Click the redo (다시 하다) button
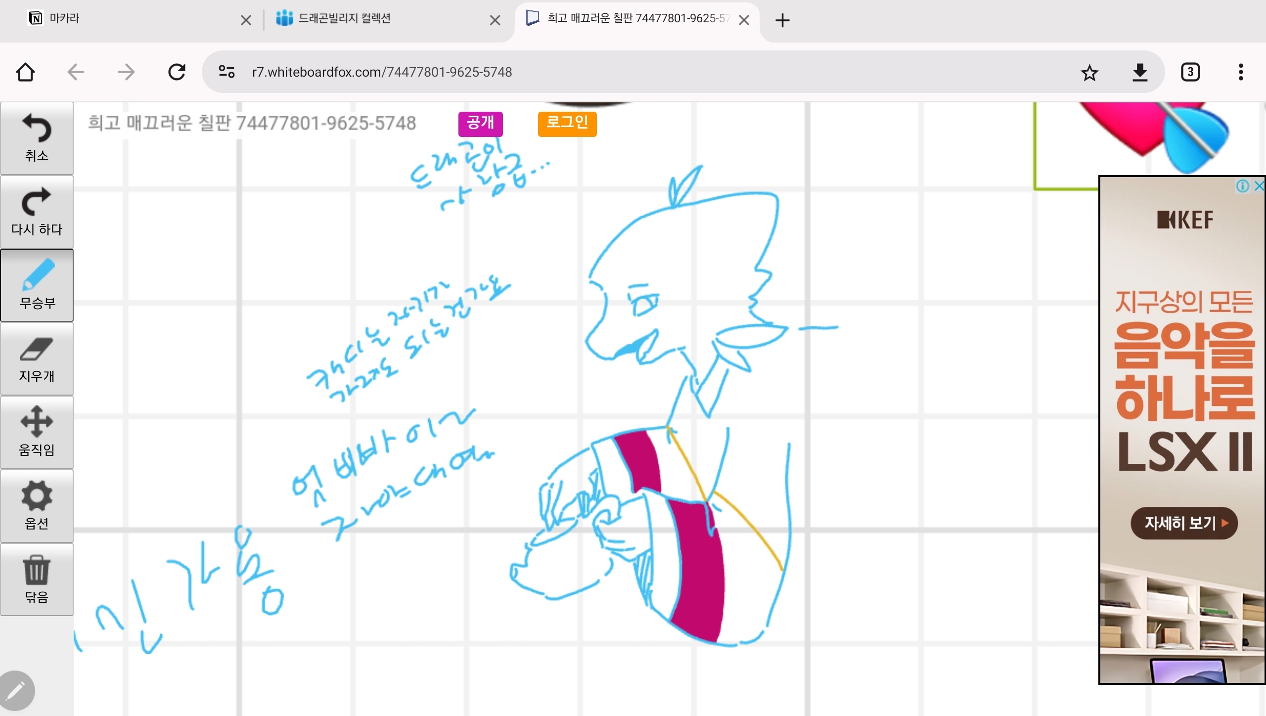The width and height of the screenshot is (1266, 716). coord(37,212)
